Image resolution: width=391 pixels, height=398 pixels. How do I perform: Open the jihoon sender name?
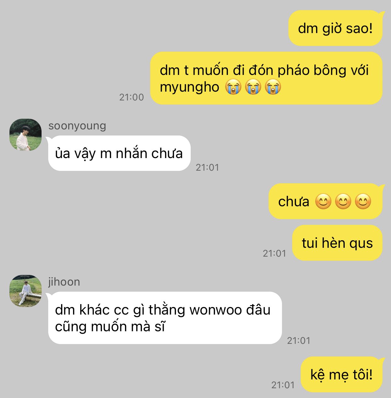(x=64, y=281)
